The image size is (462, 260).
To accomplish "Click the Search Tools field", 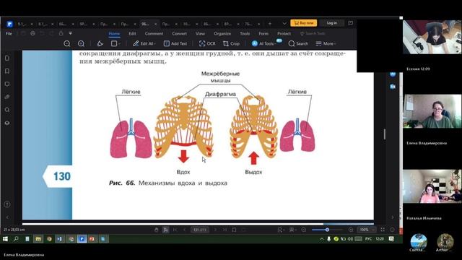I will click(313, 34).
